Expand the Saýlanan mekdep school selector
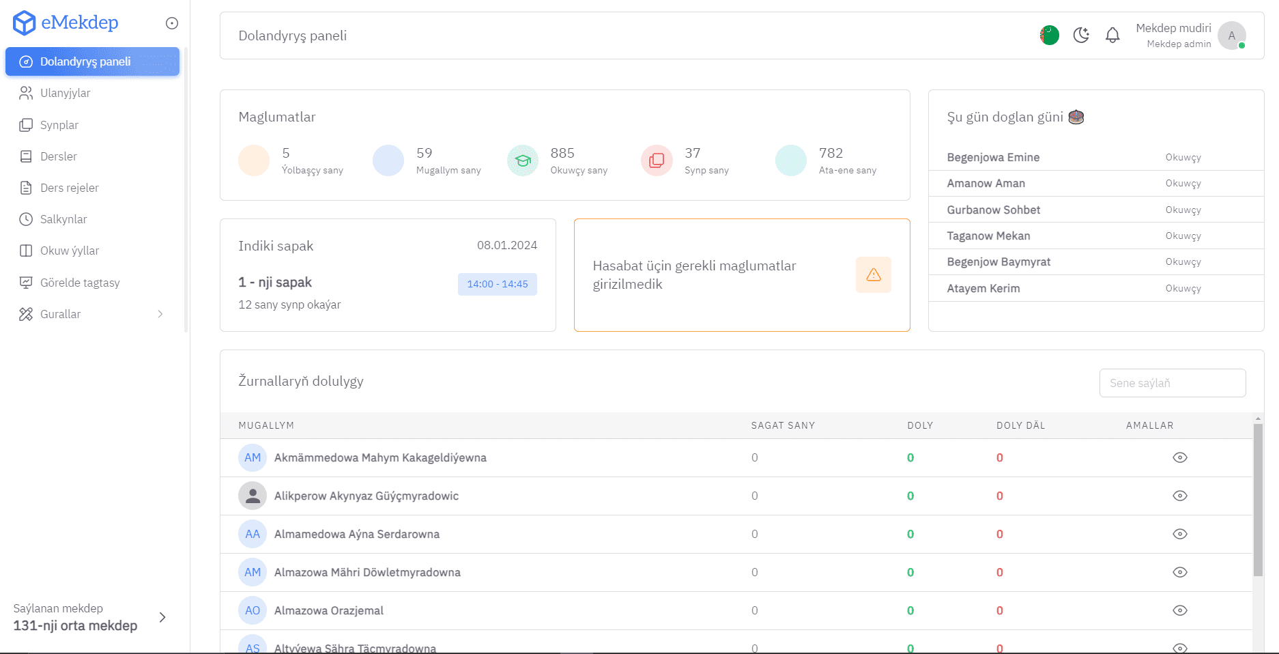1279x654 pixels. click(x=162, y=617)
